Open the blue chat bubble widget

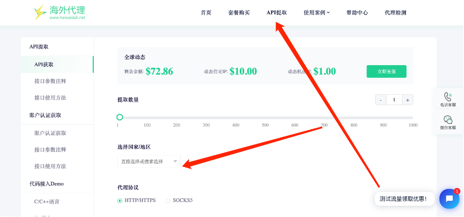tap(449, 199)
